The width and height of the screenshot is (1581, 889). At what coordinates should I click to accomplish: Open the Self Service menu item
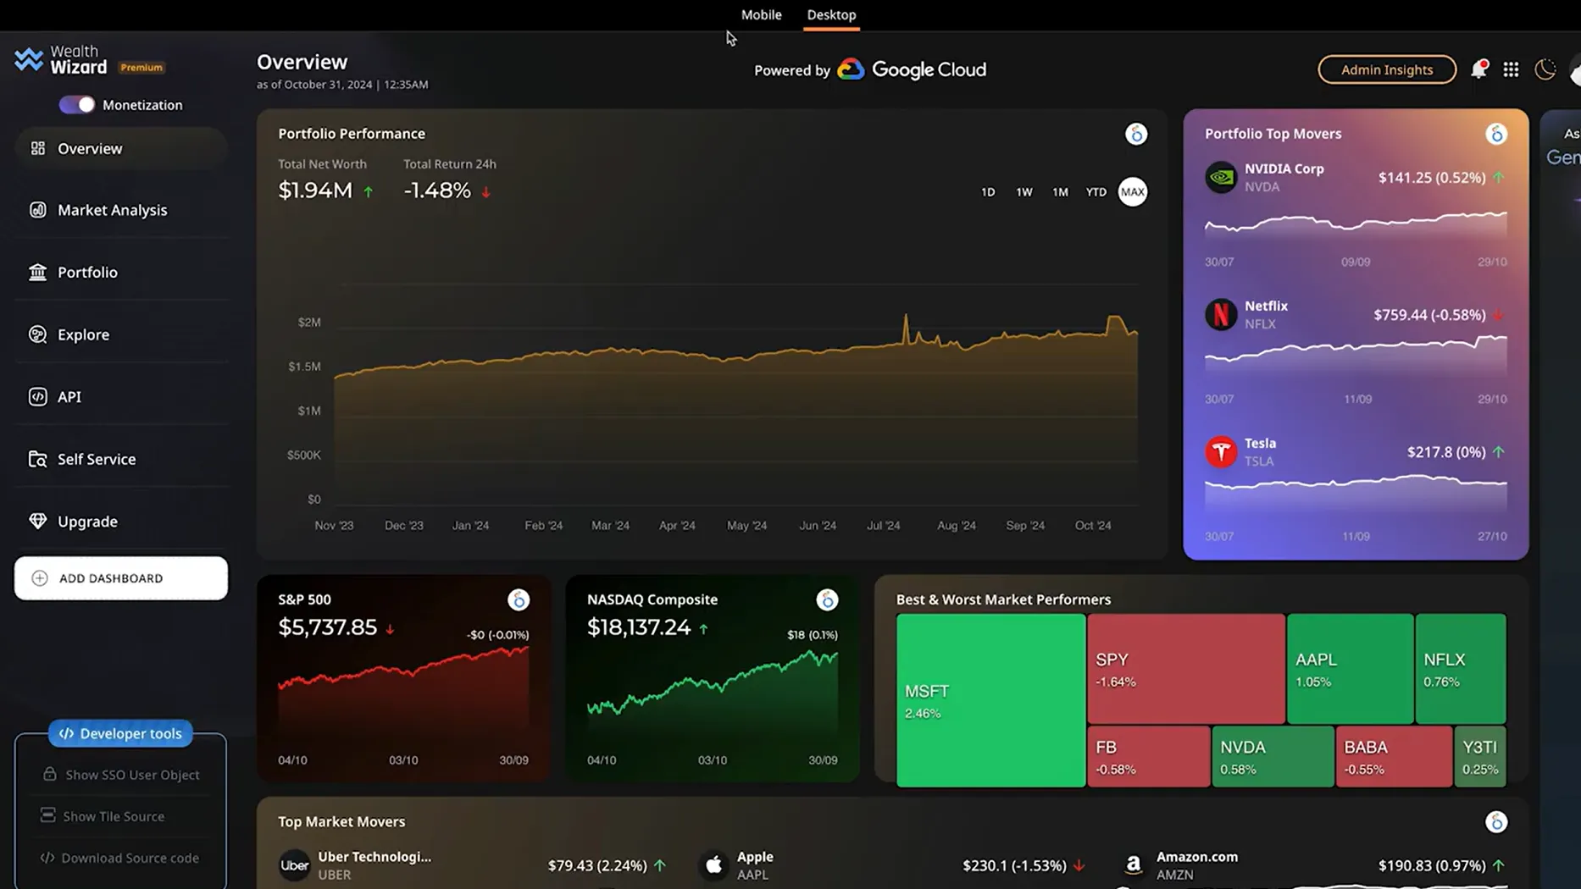(121, 459)
